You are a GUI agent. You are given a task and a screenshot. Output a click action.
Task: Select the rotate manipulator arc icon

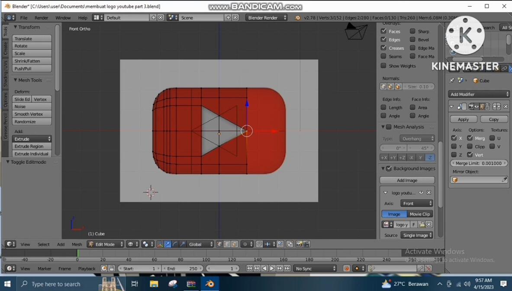(x=175, y=244)
